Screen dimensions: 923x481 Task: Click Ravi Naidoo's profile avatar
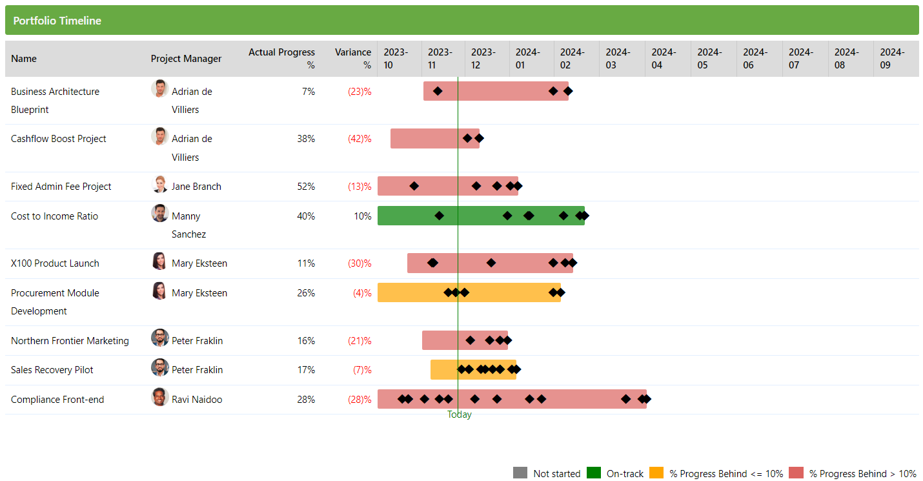click(159, 397)
